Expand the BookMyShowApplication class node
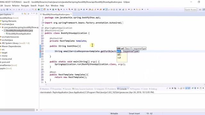Screen dimensions: 205x115 click(5, 34)
